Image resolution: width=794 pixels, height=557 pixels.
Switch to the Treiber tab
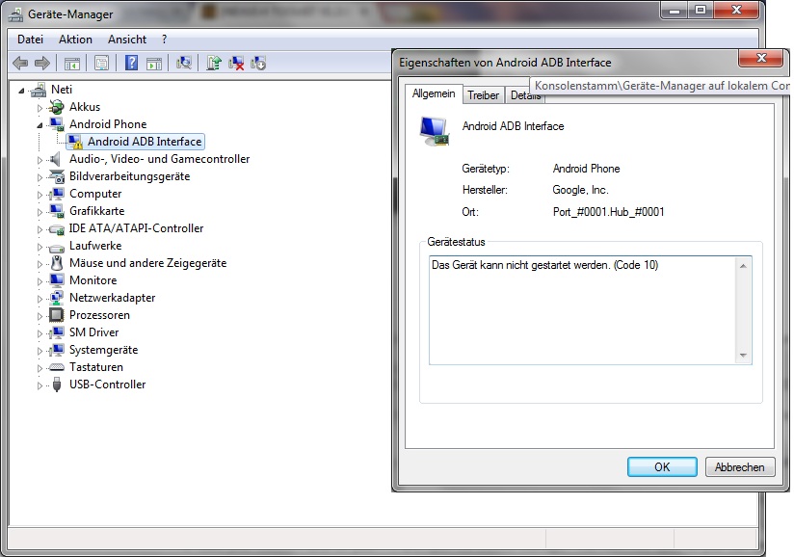coord(483,95)
